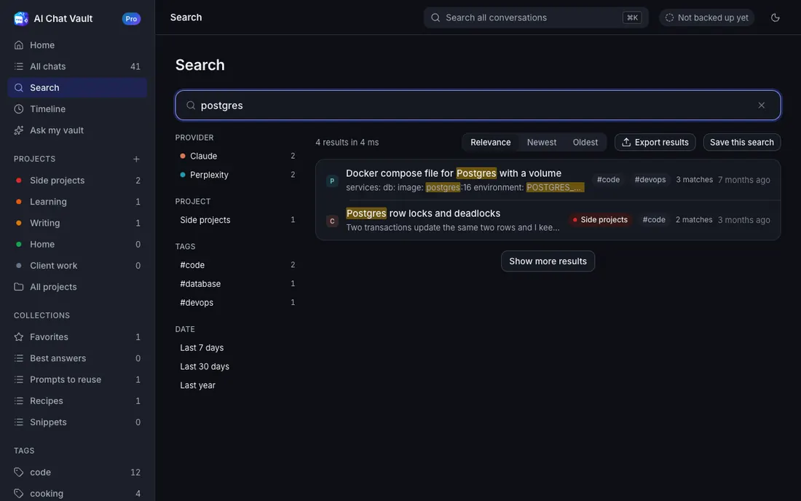
Task: Sort results by Newest
Action: tap(542, 143)
